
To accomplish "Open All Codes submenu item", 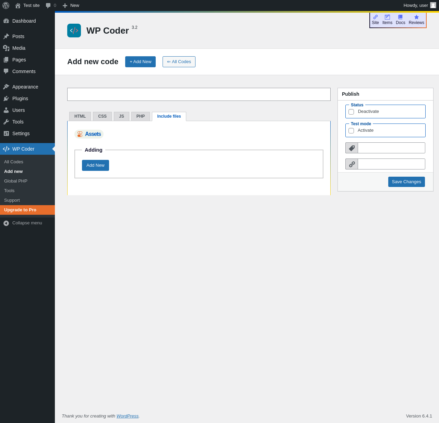I will (27, 162).
